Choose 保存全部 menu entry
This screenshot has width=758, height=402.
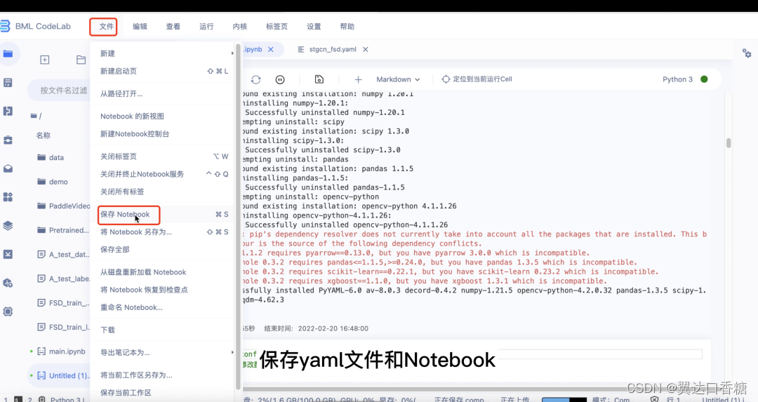point(162,250)
